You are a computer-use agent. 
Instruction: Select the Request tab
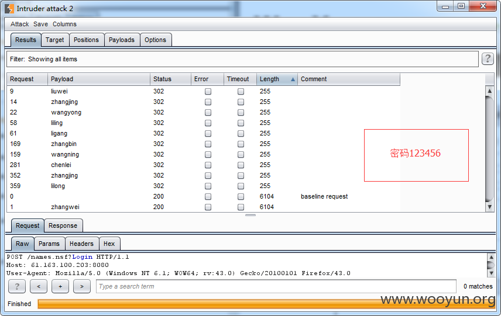28,226
